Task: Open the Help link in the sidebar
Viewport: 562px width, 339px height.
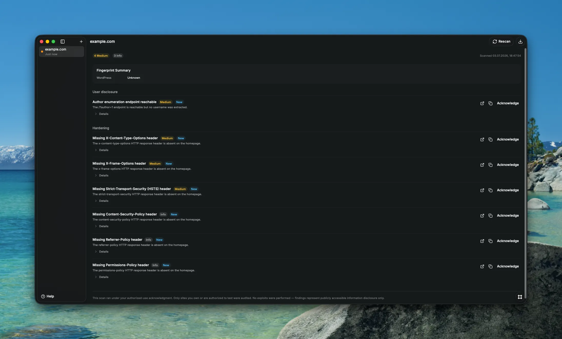Action: click(x=48, y=296)
